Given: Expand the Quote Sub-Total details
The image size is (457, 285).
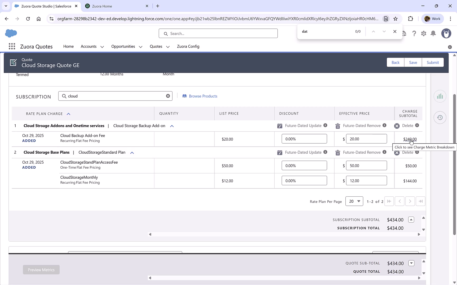Looking at the screenshot, I should 411,263.
